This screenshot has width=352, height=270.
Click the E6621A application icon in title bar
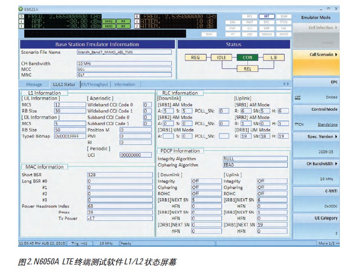tap(21, 9)
